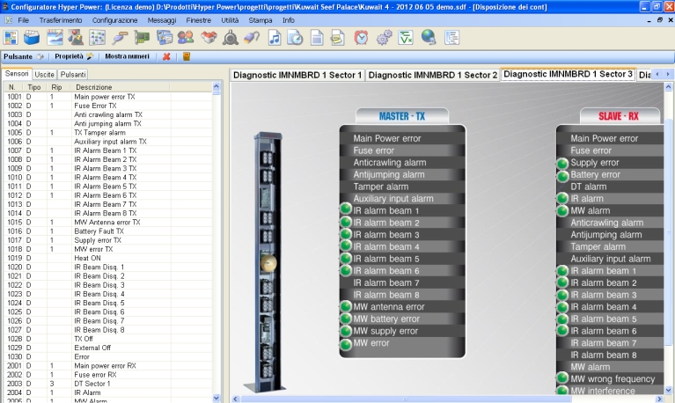Screen dimensions: 675x403
Task: Click the siren alarm toolbar icon
Action: click(231, 38)
